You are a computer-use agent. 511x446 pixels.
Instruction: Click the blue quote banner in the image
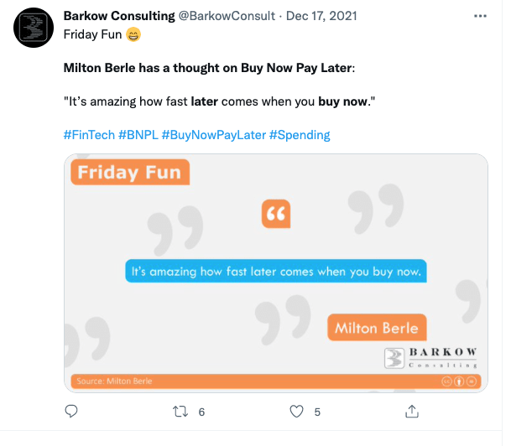coord(277,272)
